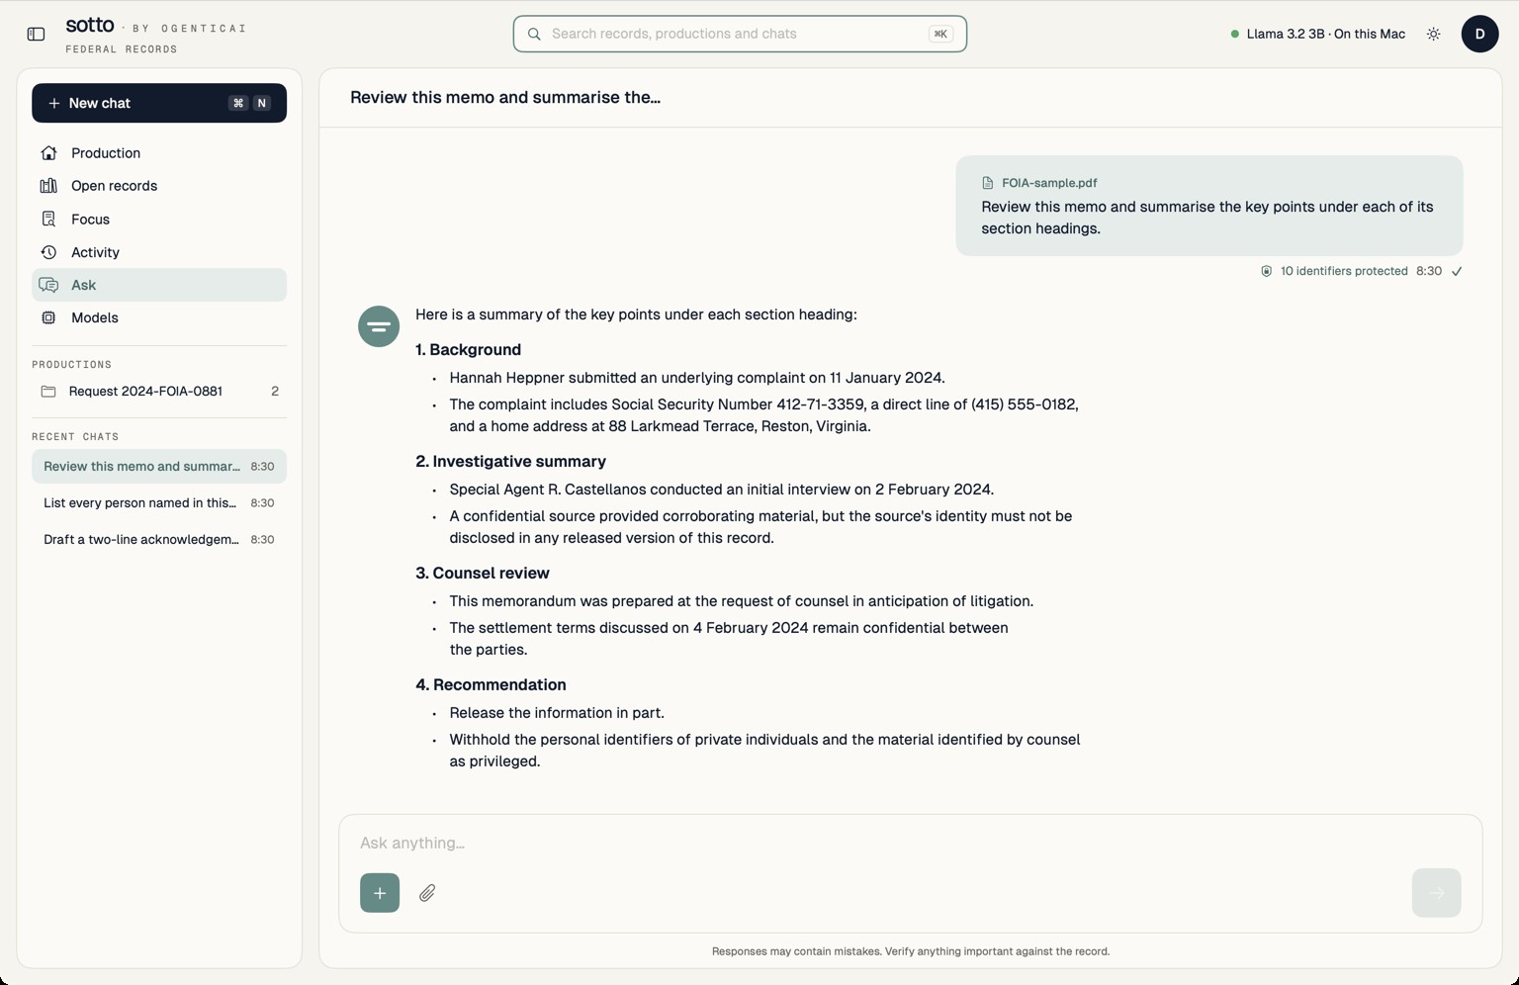
Task: Open the Open records section
Action: click(x=159, y=186)
